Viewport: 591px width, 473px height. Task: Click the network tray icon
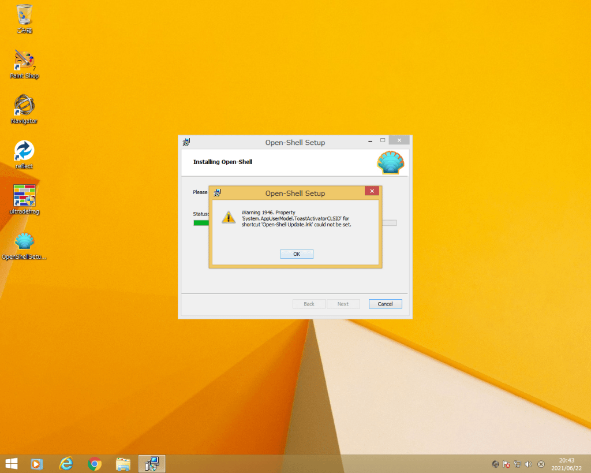click(x=518, y=464)
